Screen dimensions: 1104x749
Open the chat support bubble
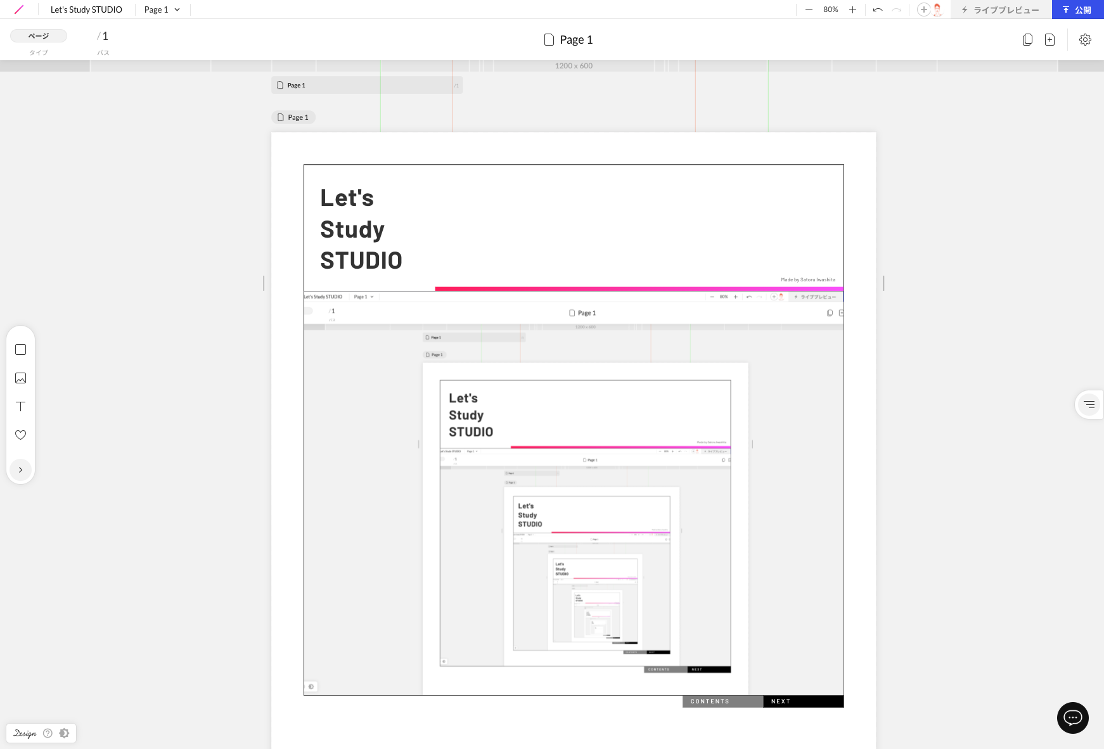[x=1072, y=717]
